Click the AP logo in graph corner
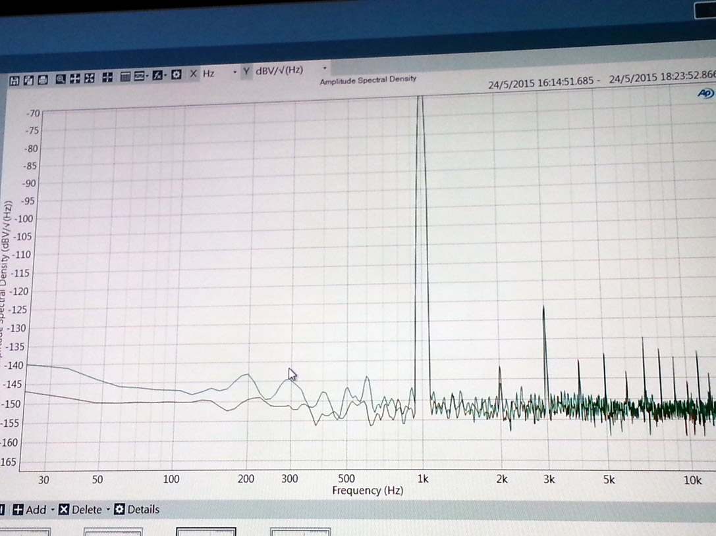This screenshot has height=536, width=716. (705, 93)
